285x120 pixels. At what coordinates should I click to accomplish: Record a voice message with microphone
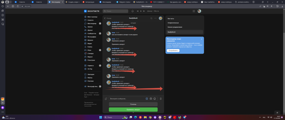pos(161,99)
